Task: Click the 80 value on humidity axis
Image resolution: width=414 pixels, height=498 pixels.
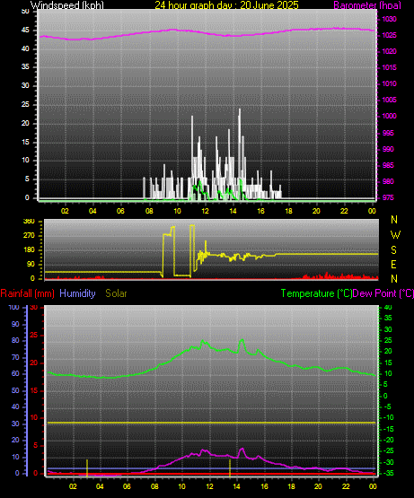Action: (15, 341)
